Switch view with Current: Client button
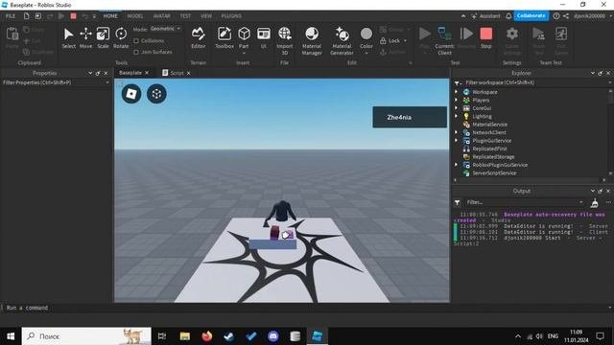 click(444, 40)
